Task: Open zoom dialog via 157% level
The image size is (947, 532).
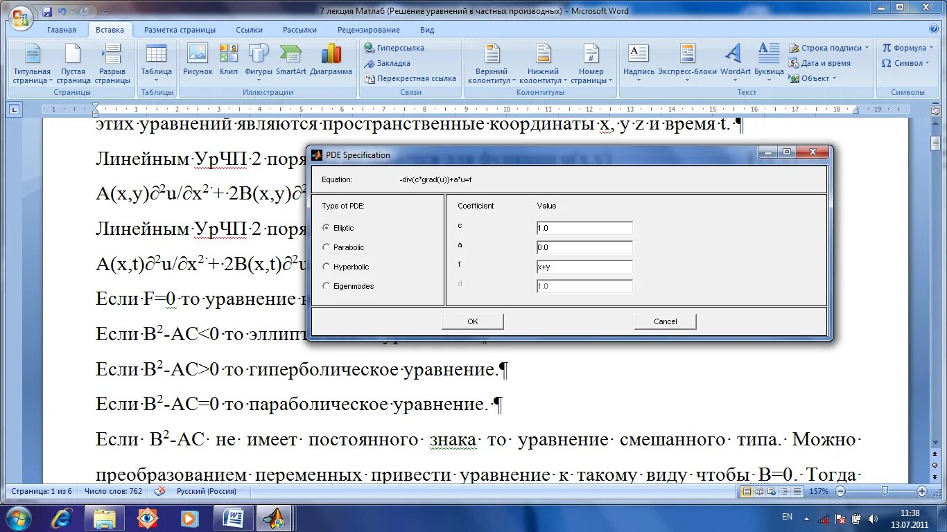Action: point(819,491)
